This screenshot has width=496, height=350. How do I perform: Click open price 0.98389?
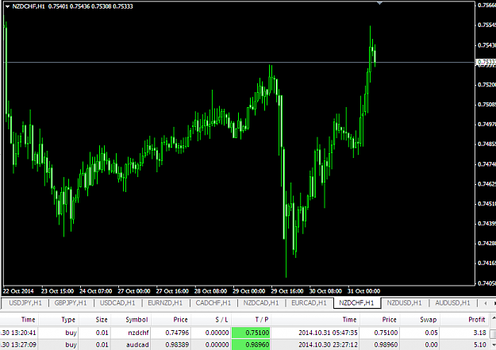coord(177,344)
